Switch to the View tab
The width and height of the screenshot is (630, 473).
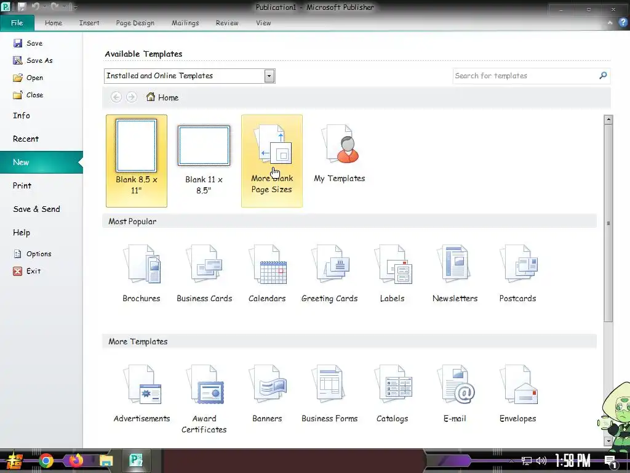(263, 23)
